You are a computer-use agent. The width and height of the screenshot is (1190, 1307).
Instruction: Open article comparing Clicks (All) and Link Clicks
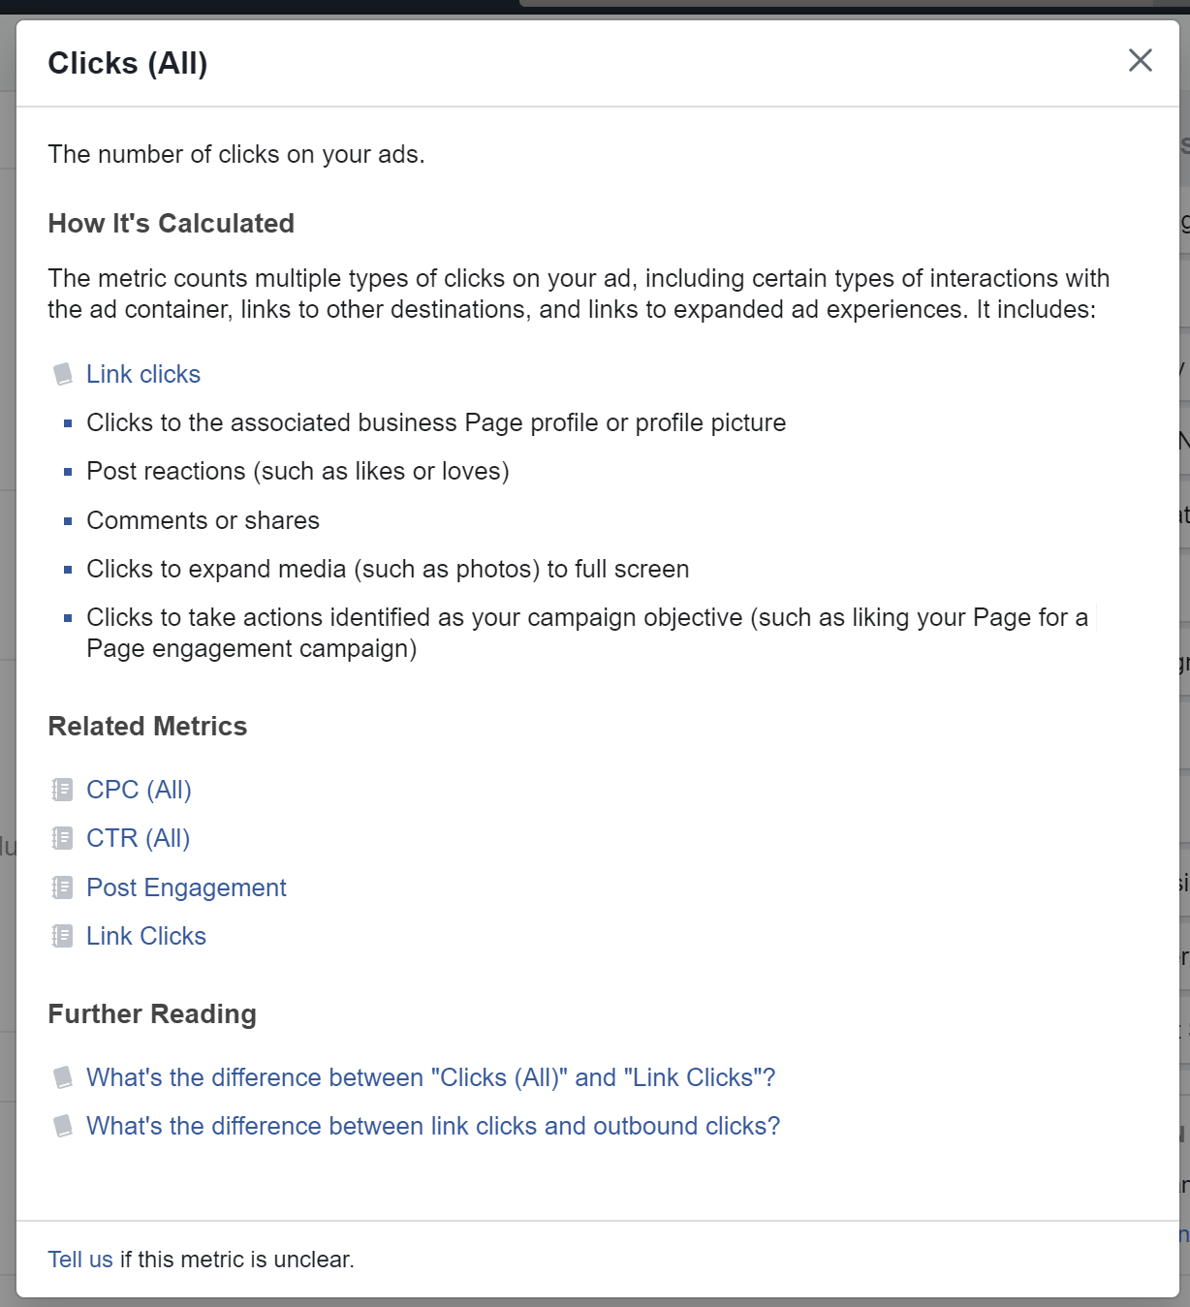click(x=430, y=1077)
